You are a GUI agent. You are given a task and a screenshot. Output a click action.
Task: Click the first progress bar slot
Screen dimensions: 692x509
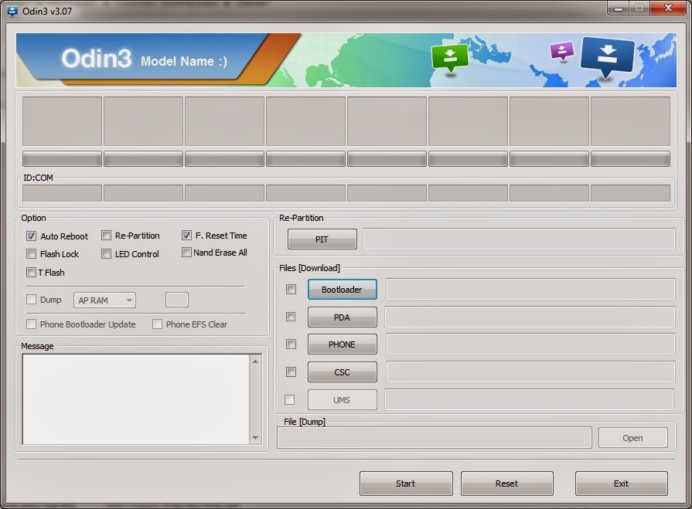pyautogui.click(x=62, y=159)
